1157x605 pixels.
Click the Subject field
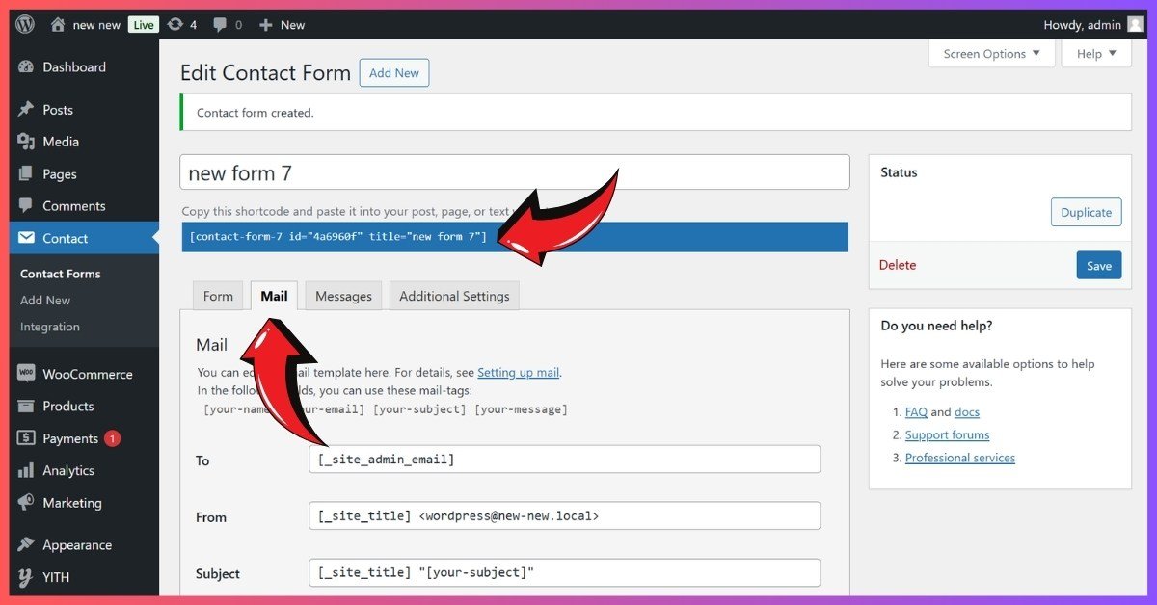565,573
